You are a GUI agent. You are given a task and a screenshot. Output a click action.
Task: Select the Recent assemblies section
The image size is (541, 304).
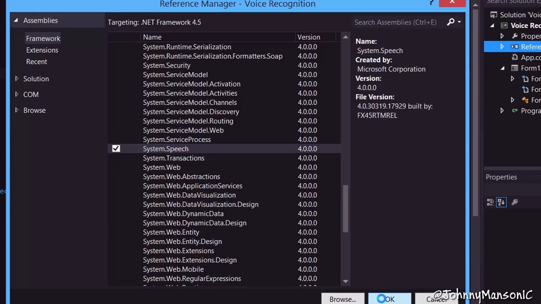(x=37, y=62)
